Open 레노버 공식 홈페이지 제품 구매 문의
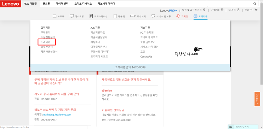The image size is (263, 129). click(x=57, y=94)
